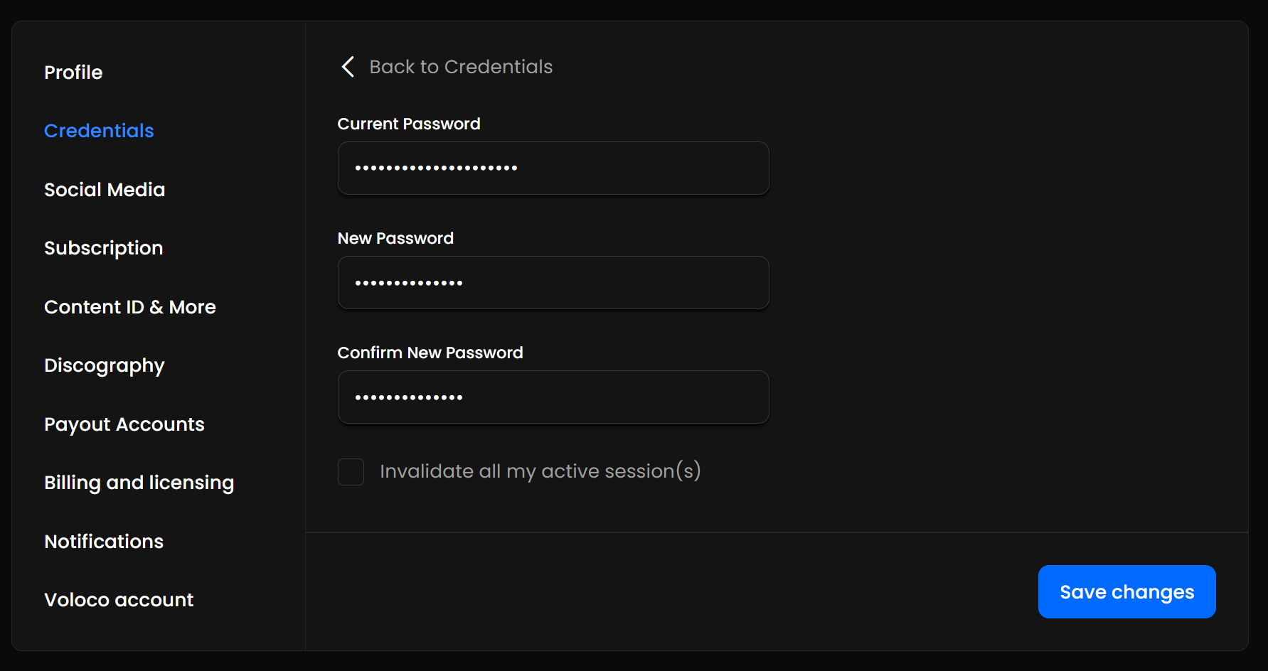
Task: Click the Confirm New Password label
Action: pos(430,353)
